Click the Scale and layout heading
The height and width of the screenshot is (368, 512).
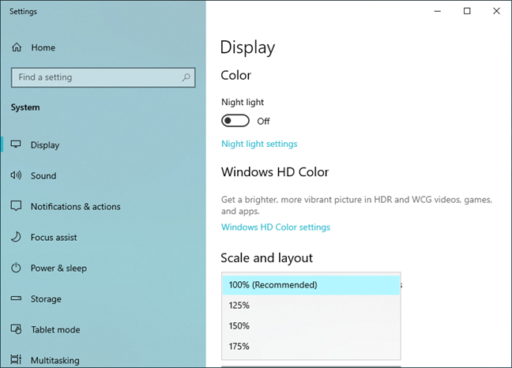(266, 258)
